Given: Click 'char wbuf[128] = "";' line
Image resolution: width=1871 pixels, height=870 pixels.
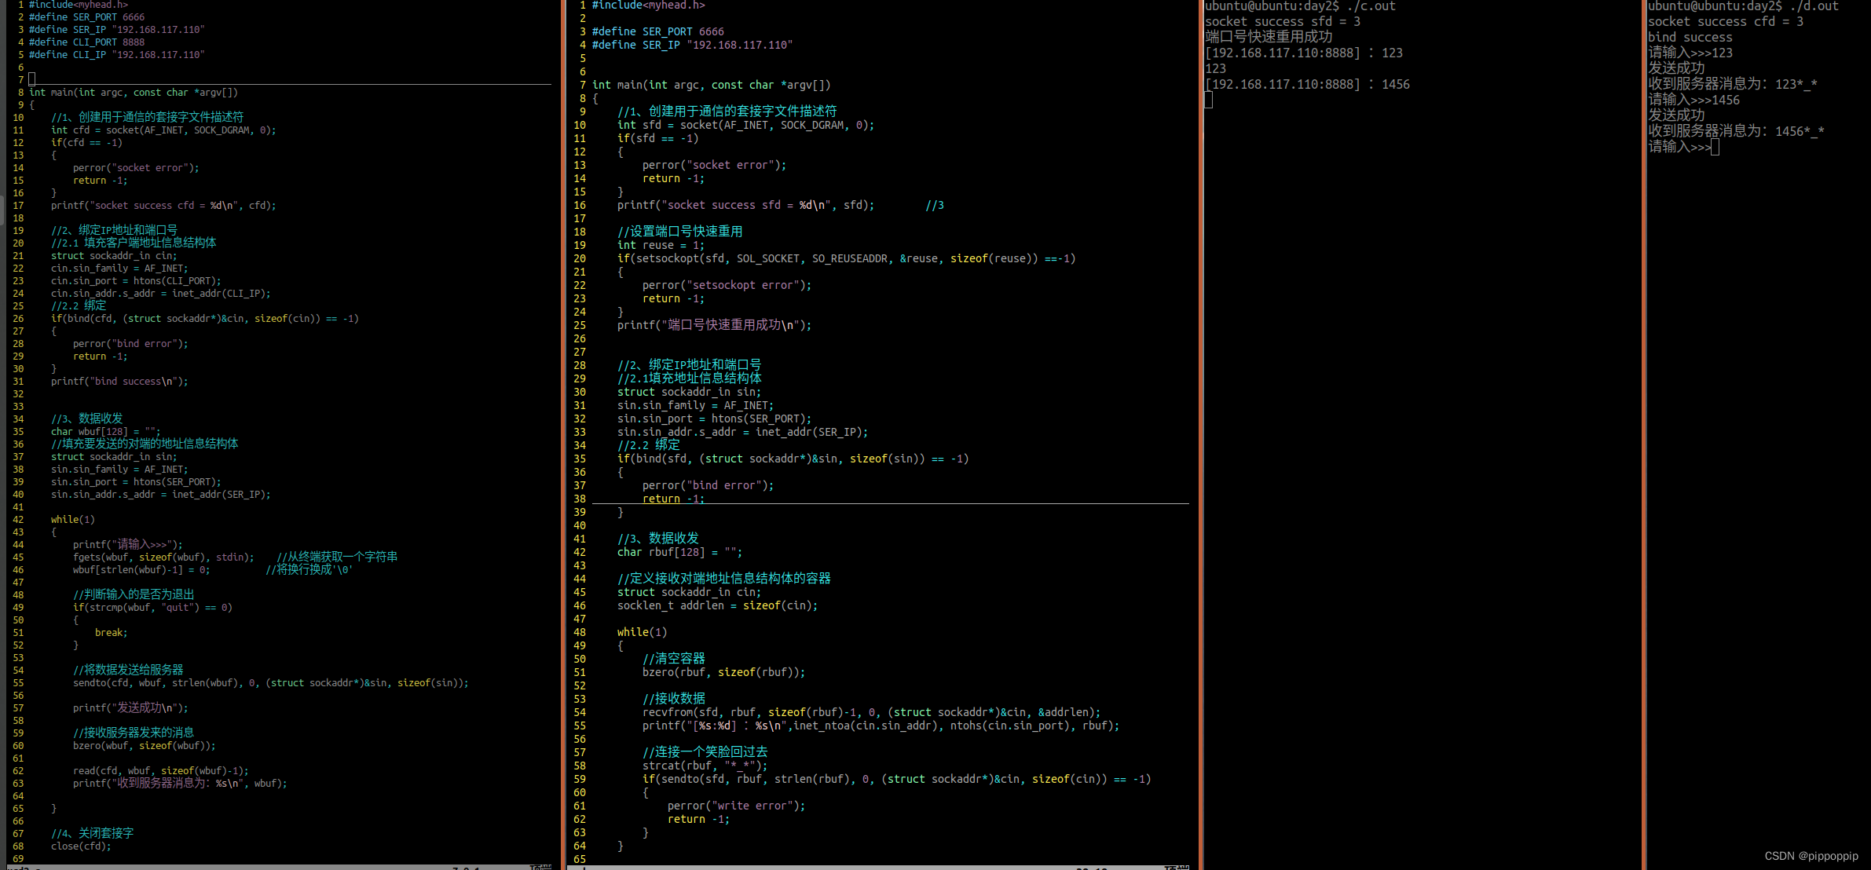Looking at the screenshot, I should point(105,432).
